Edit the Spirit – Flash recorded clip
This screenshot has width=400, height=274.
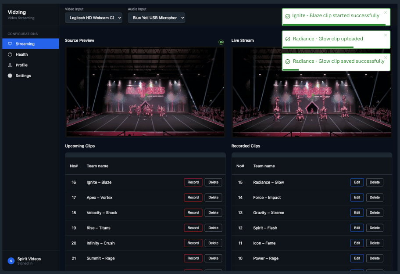click(357, 228)
